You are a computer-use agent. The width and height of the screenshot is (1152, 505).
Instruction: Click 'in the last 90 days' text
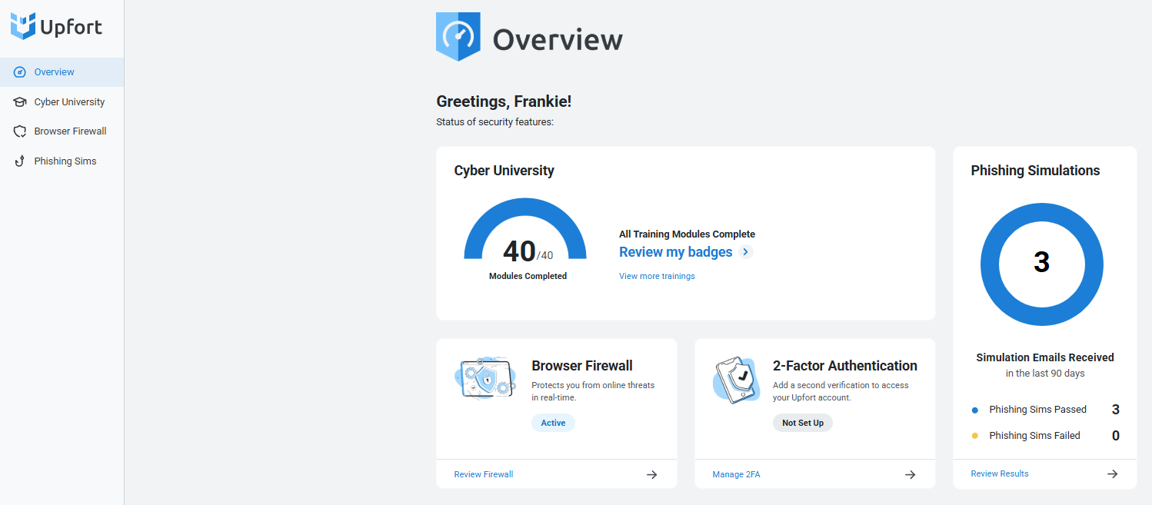point(1045,374)
